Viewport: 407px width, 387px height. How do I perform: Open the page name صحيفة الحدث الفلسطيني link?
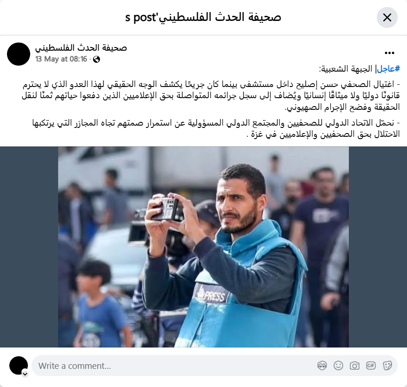(x=81, y=48)
